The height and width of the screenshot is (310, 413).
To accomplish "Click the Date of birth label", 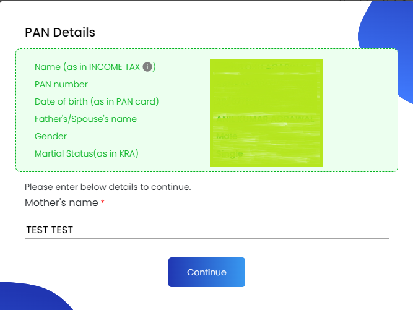I will [97, 101].
